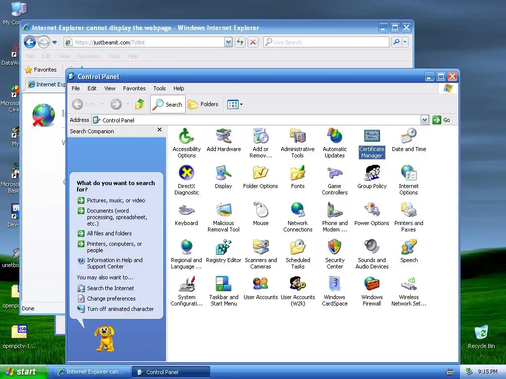Open Administrative Tools
Screen dimensions: 506x379
click(297, 143)
